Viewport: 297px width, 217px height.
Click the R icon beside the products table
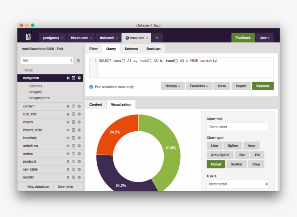(x=68, y=161)
